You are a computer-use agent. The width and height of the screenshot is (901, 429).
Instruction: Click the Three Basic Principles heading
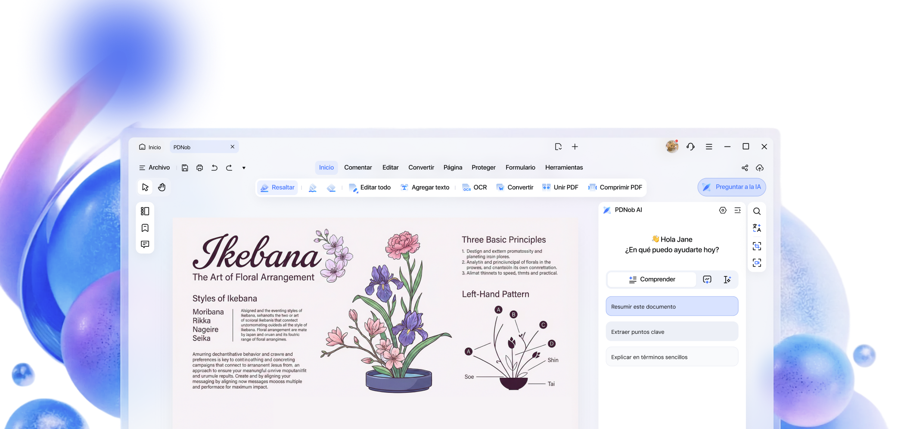pos(504,240)
